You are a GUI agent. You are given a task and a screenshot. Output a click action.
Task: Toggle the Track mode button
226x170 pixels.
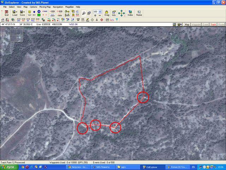click(x=213, y=24)
